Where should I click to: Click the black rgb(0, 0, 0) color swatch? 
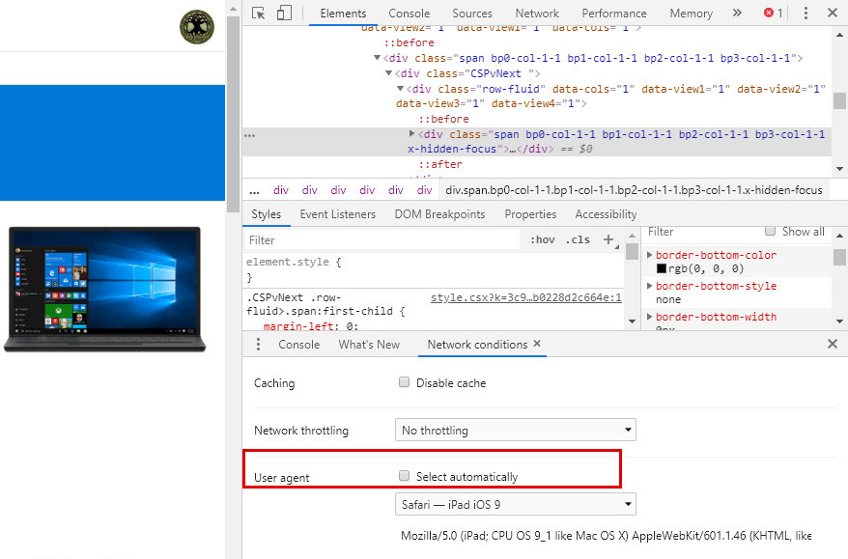pyautogui.click(x=661, y=268)
